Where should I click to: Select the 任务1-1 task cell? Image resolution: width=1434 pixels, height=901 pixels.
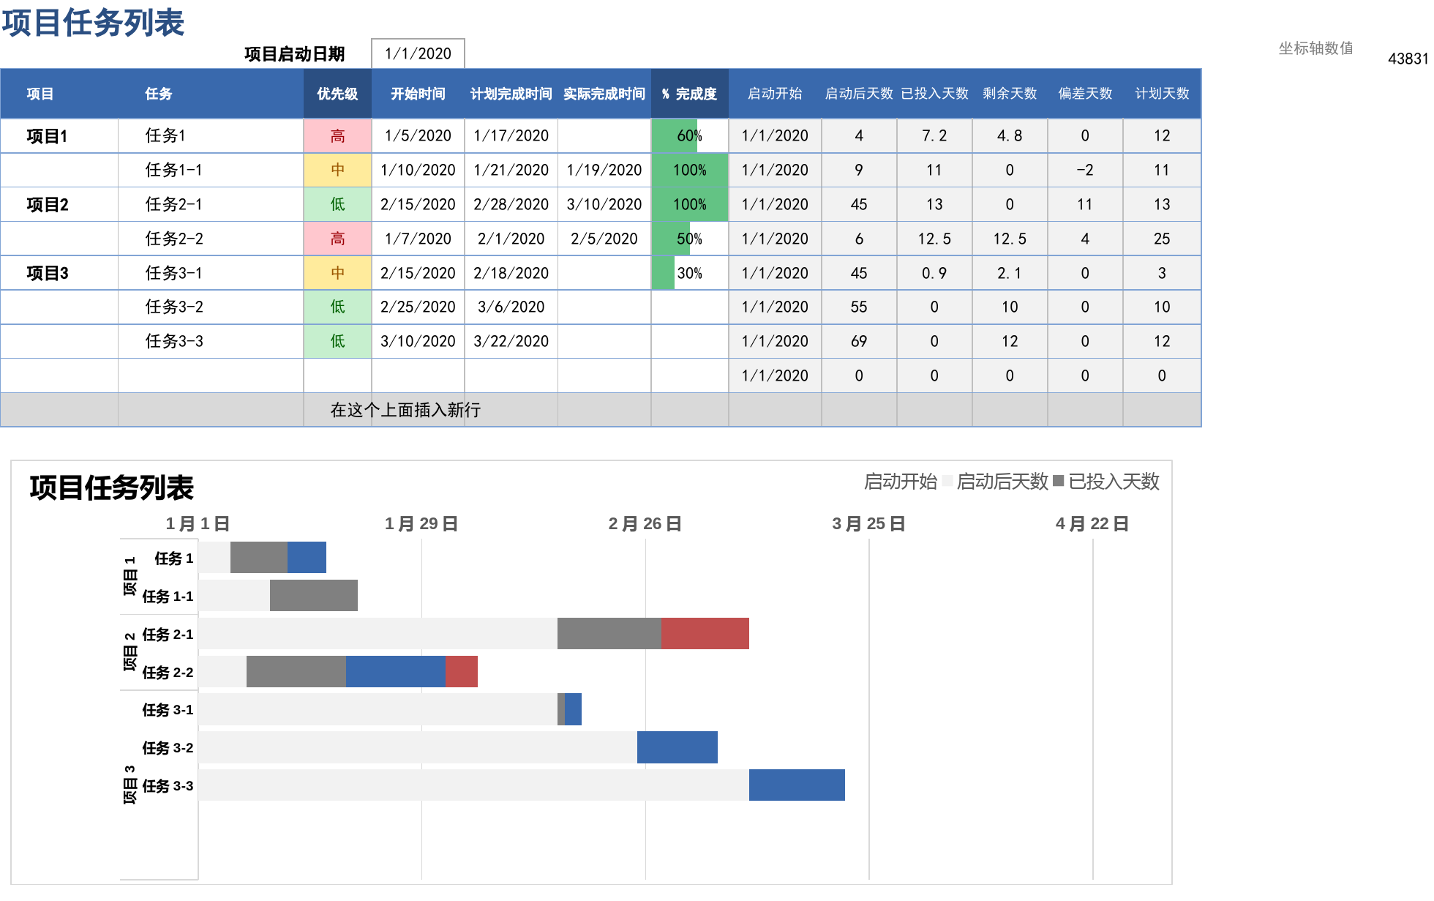click(x=211, y=170)
